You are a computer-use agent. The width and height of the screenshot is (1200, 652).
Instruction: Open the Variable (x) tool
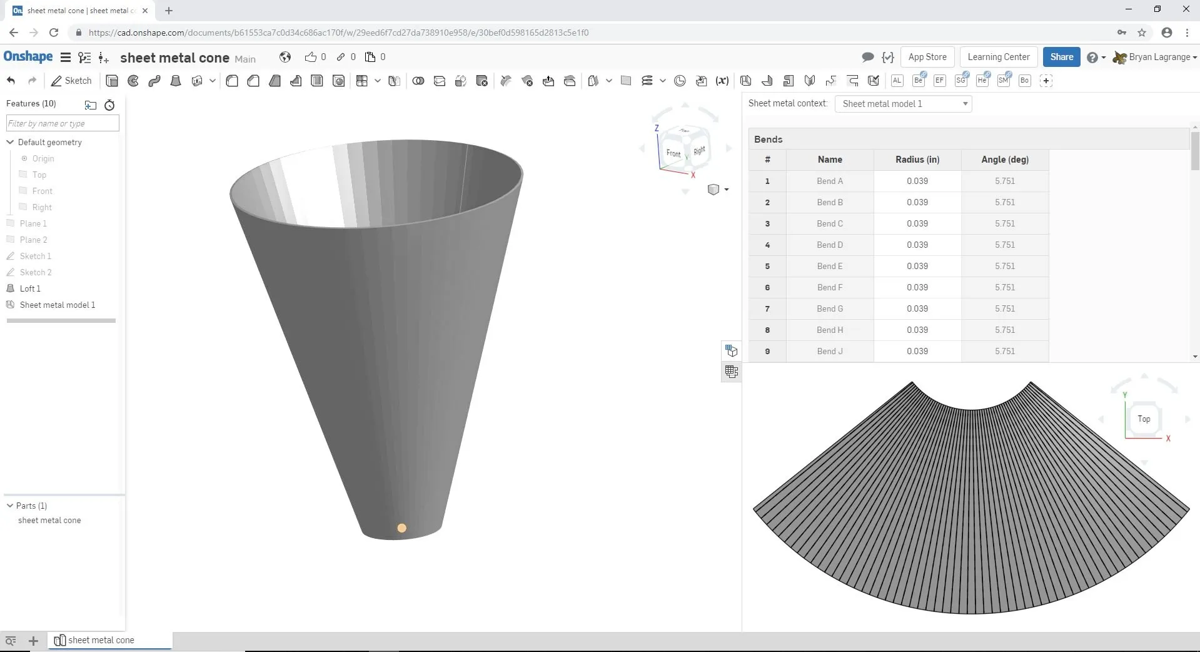722,81
